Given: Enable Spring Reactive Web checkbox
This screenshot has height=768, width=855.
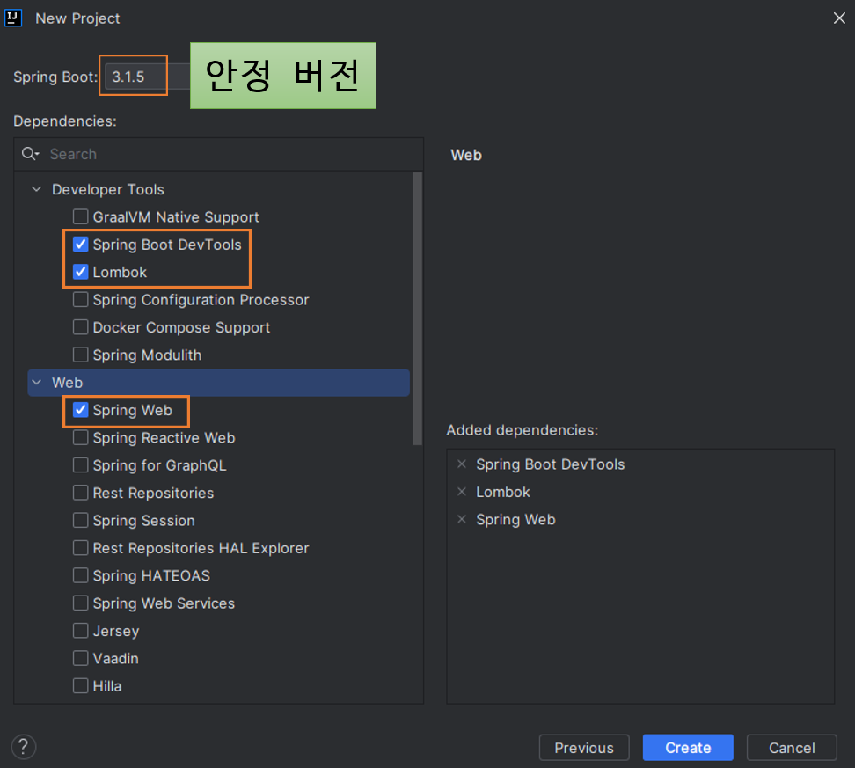Looking at the screenshot, I should click(x=81, y=437).
